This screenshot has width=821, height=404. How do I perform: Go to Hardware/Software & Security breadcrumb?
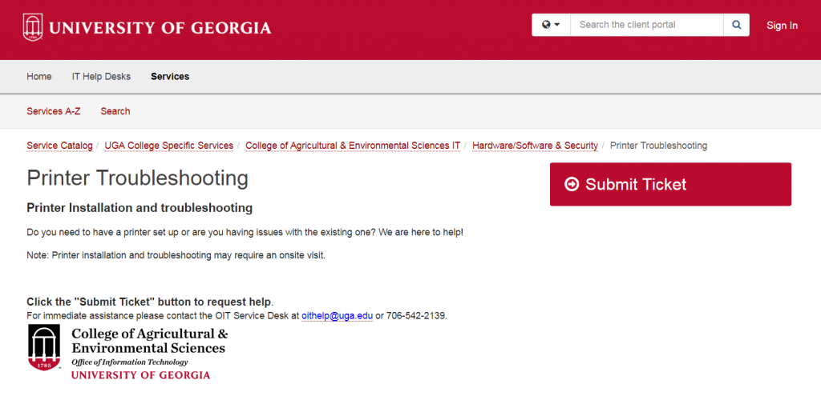point(535,146)
